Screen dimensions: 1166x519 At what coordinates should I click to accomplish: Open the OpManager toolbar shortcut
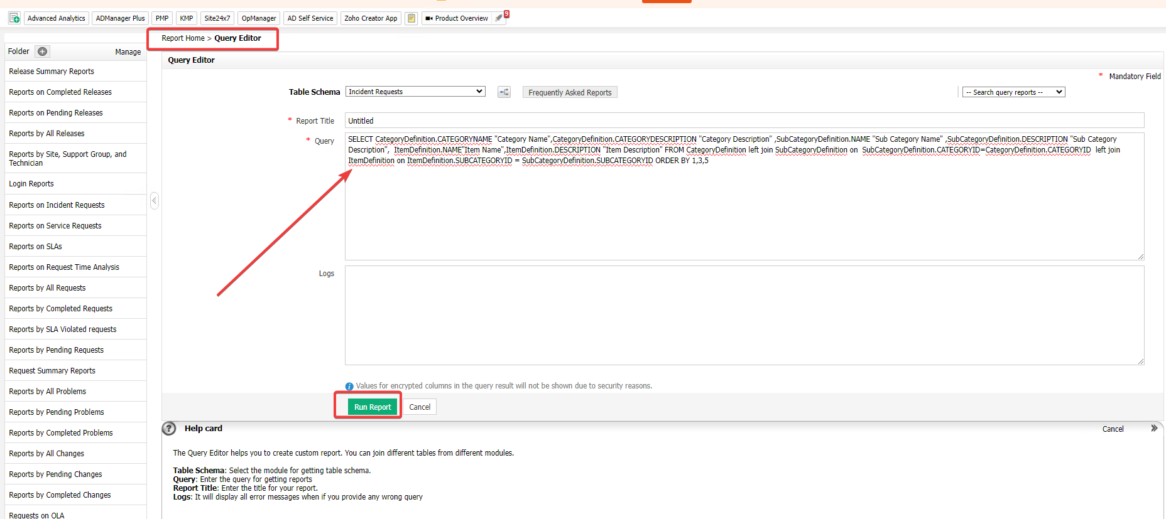coord(258,18)
